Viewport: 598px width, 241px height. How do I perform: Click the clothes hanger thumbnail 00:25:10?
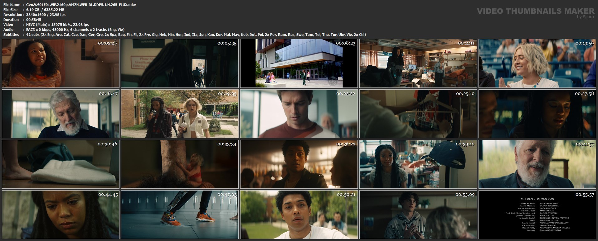coord(418,114)
